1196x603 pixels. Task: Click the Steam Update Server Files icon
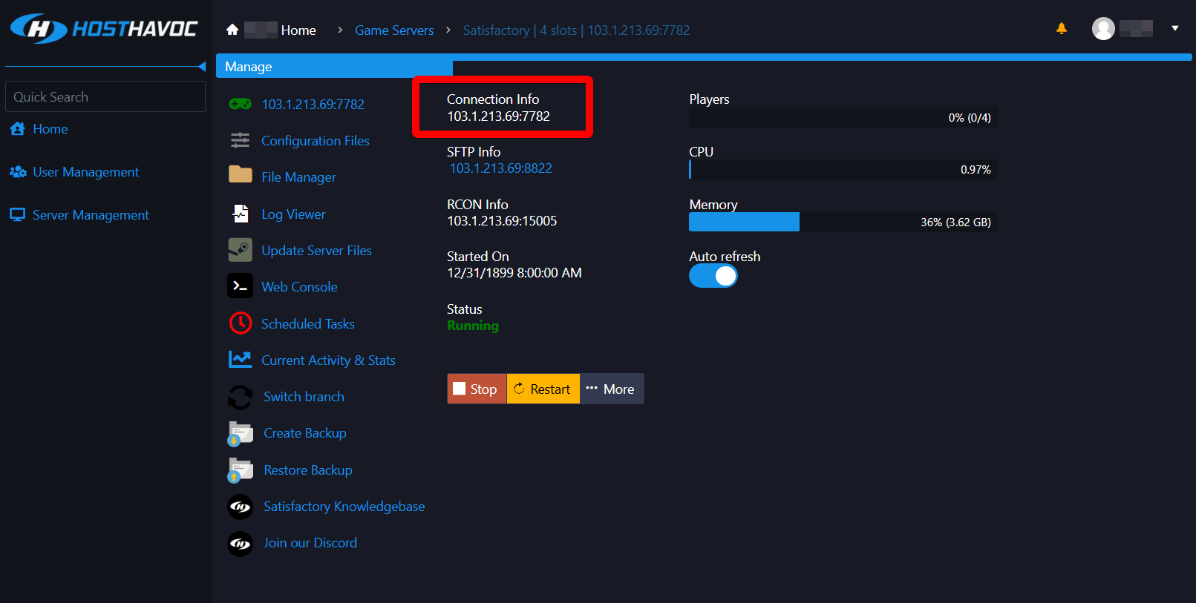pyautogui.click(x=240, y=250)
